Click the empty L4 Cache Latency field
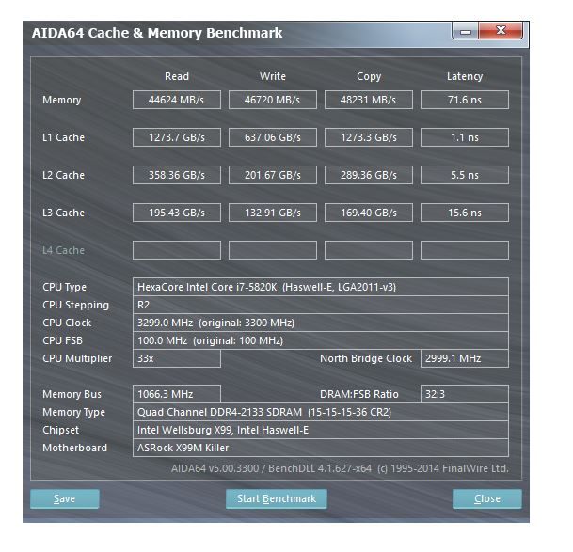Viewport: 573px width, 552px height. [465, 250]
